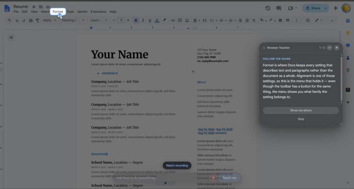Viewport: 354px width, 189px height.
Task: Click the Show me where button
Action: tap(301, 111)
